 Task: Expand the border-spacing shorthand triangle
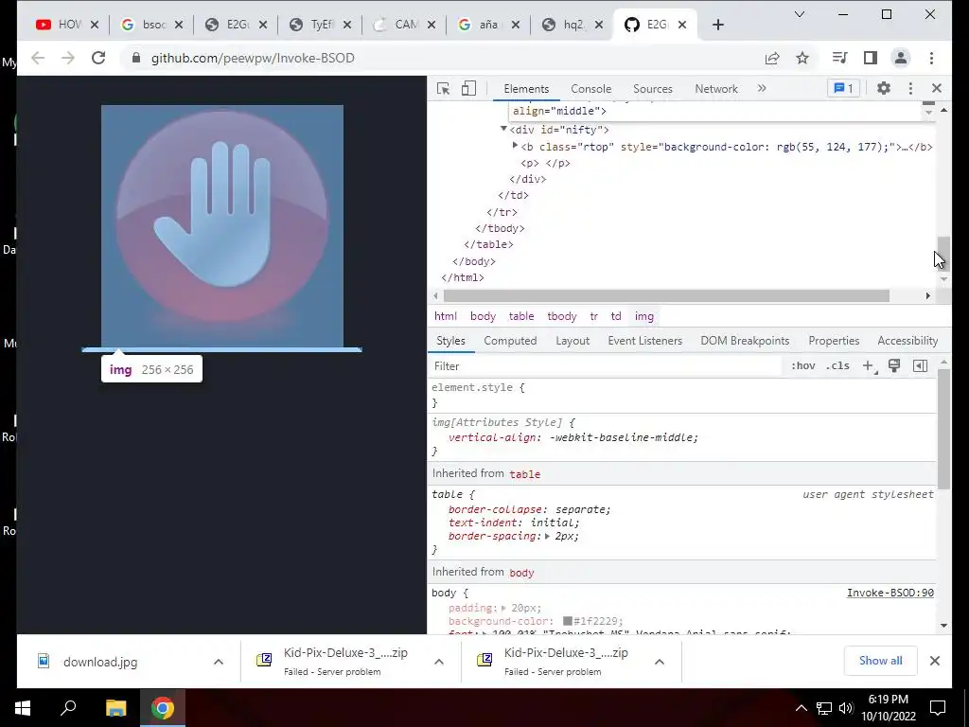pyautogui.click(x=547, y=536)
